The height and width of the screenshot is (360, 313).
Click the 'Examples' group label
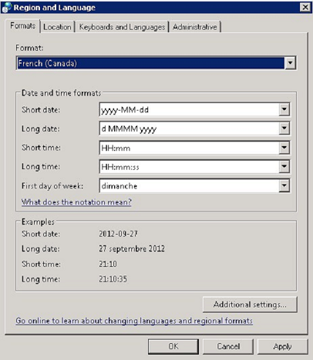click(38, 222)
